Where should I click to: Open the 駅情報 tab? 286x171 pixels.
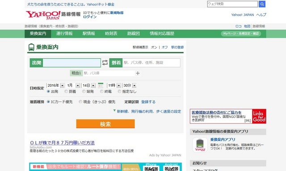point(89,33)
